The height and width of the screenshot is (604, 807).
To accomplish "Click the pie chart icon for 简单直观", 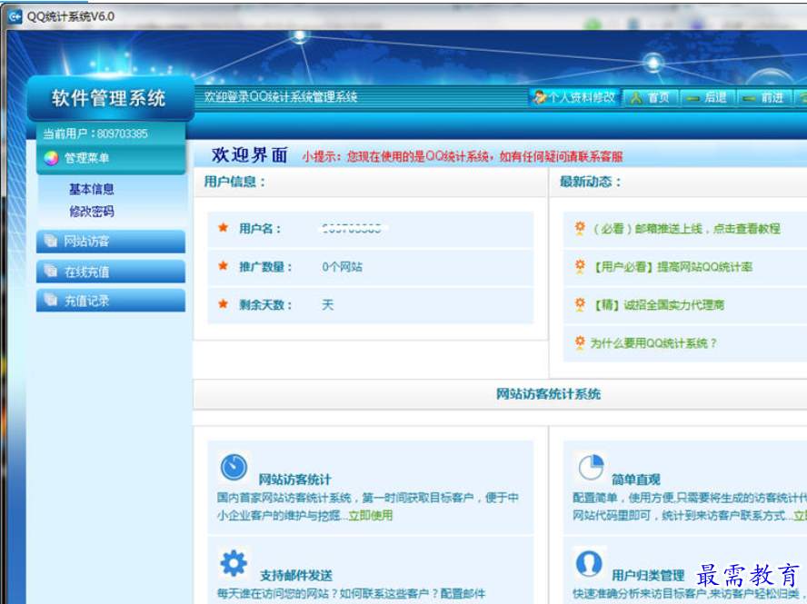I will (591, 467).
